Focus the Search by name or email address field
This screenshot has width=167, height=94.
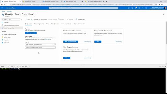coord(40,48)
